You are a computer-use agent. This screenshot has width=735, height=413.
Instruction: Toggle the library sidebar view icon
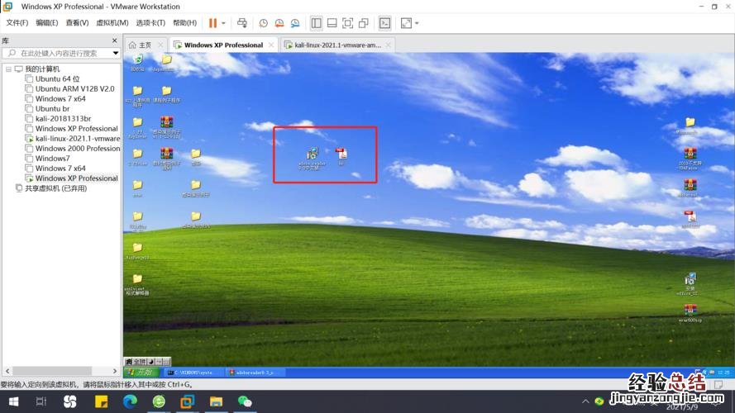click(316, 23)
